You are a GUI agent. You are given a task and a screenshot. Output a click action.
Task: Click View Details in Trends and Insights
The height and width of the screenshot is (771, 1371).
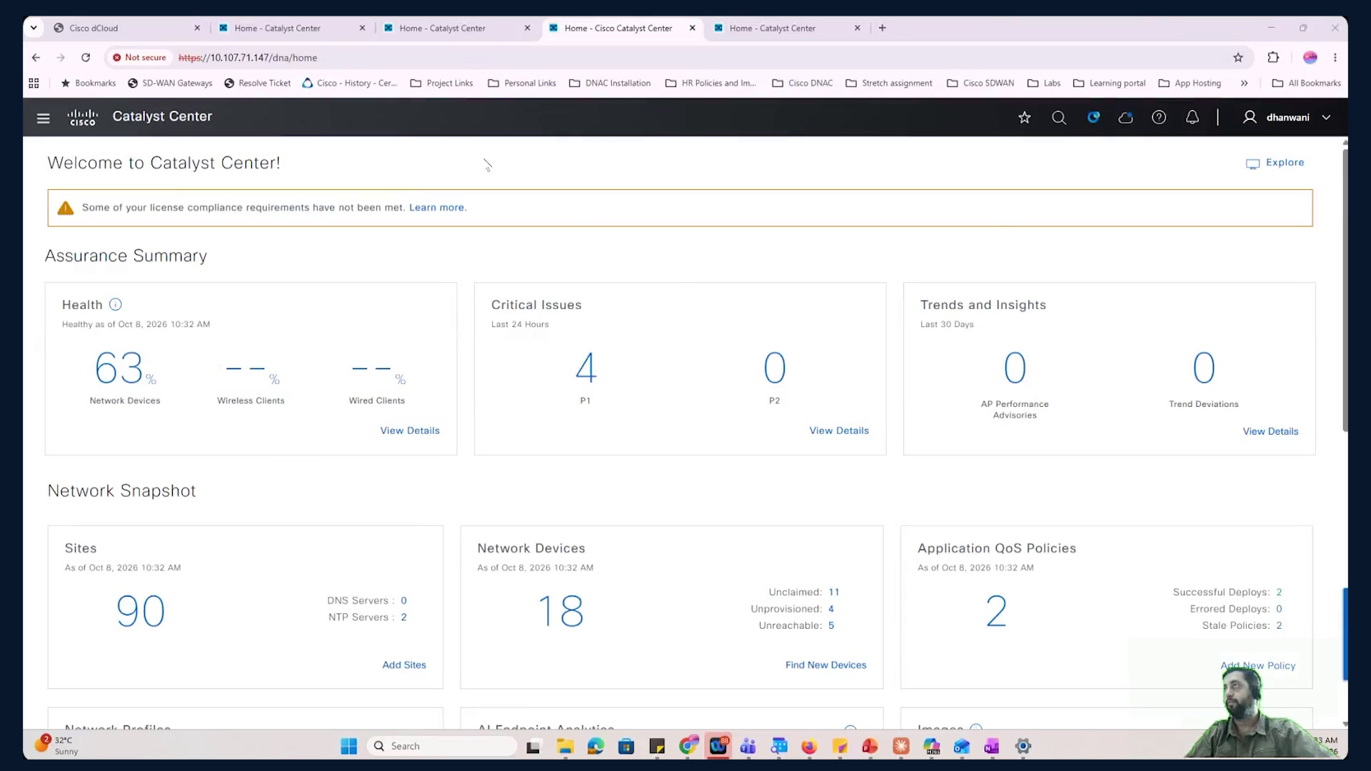1270,431
